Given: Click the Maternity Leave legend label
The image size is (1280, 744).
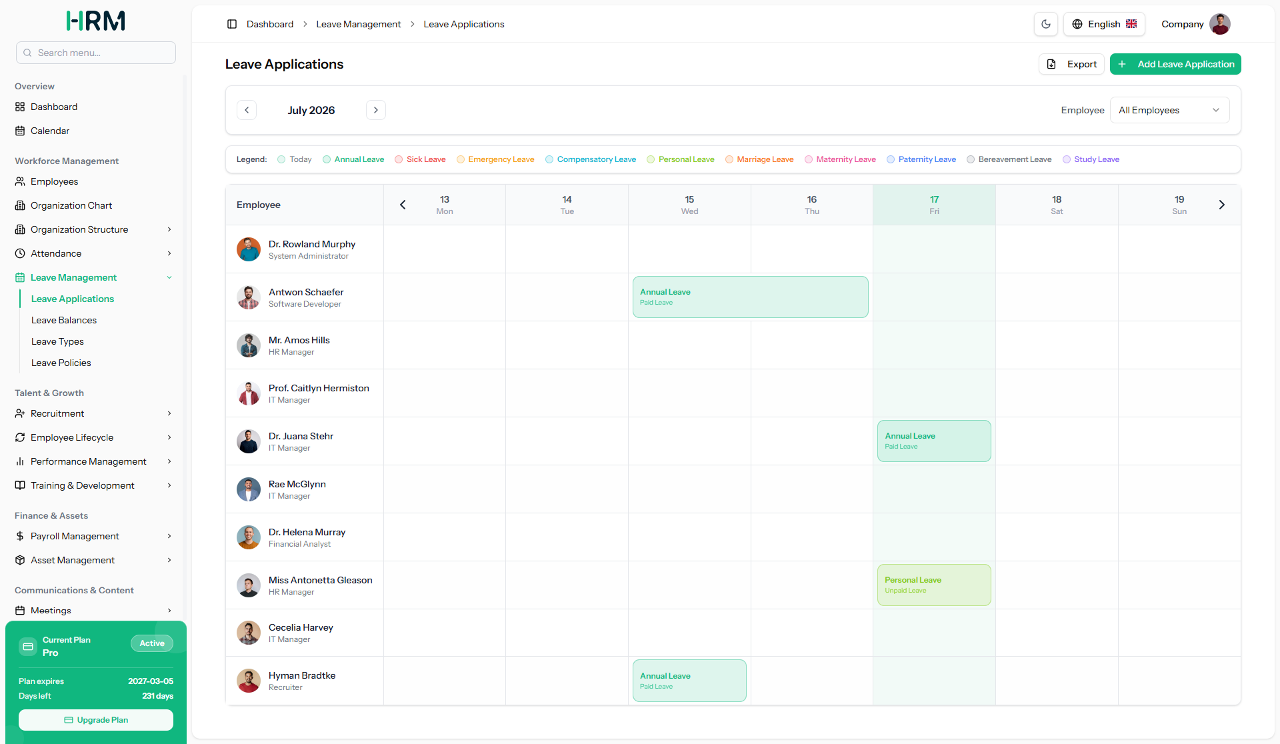Looking at the screenshot, I should 846,159.
